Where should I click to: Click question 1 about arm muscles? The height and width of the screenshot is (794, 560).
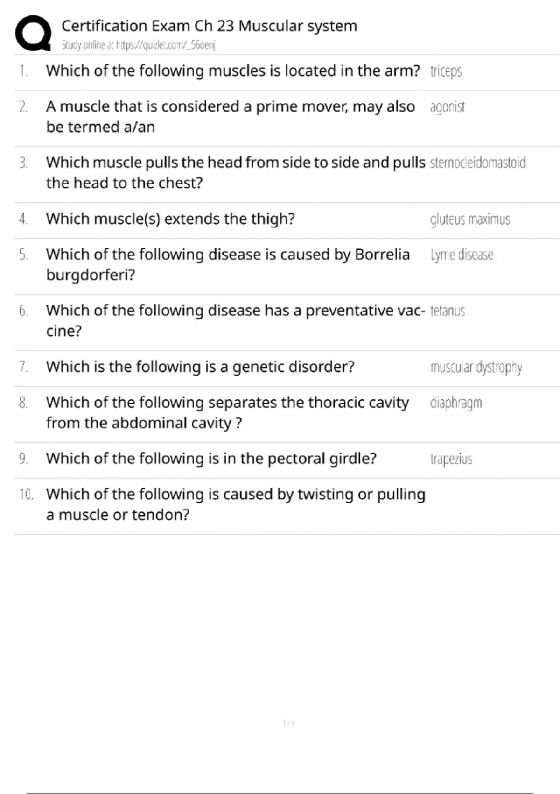point(233,71)
